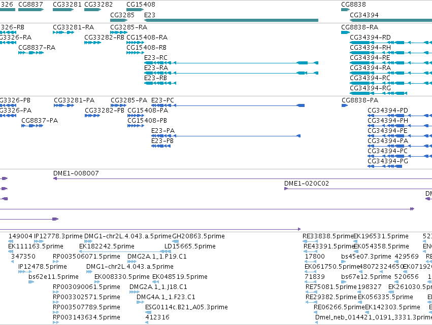Click the EK182242.5prime EST label
Screen dimensions: 432x325
click(x=107, y=246)
